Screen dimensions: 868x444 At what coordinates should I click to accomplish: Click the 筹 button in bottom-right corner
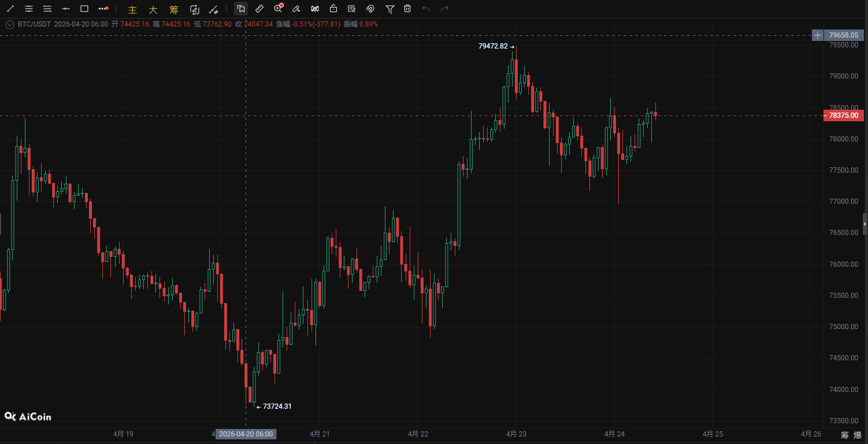point(844,435)
